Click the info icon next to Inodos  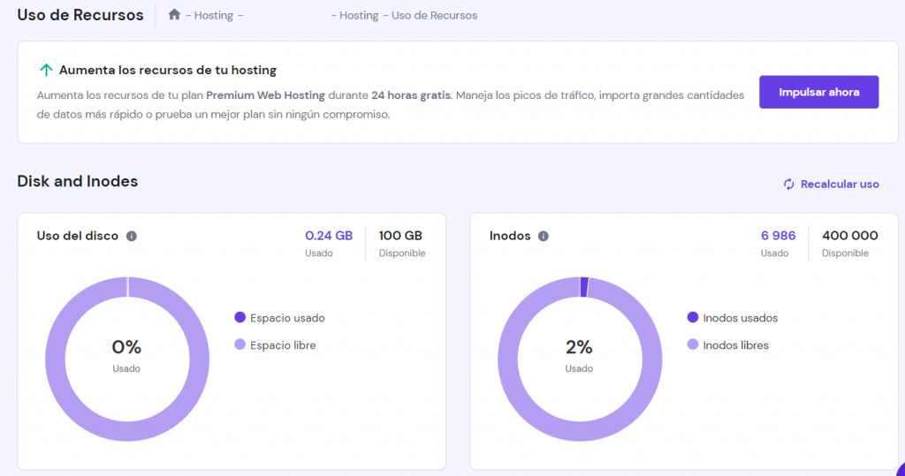(x=544, y=236)
